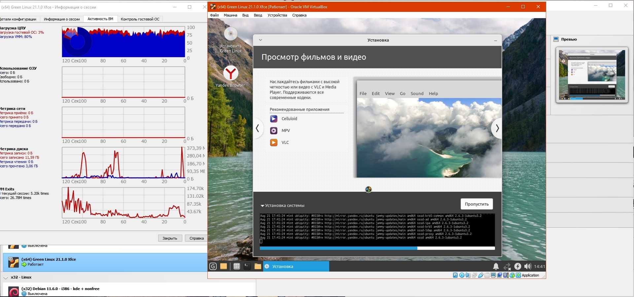The width and height of the screenshot is (634, 297).
Task: Open the Машина menu
Action: click(x=230, y=15)
